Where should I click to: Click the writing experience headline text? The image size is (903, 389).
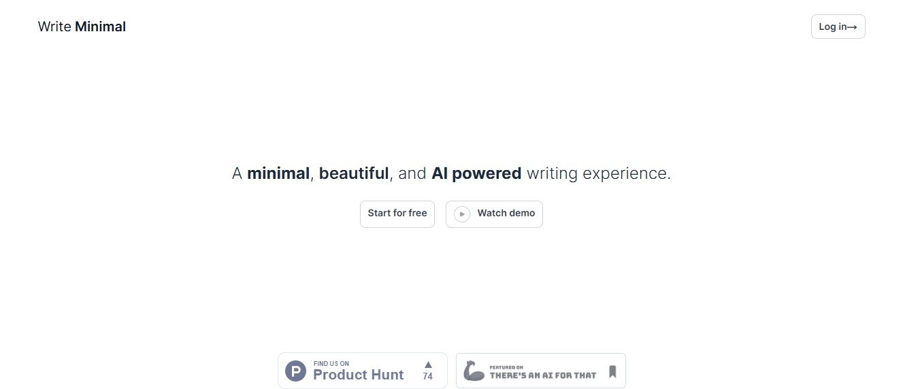point(599,173)
